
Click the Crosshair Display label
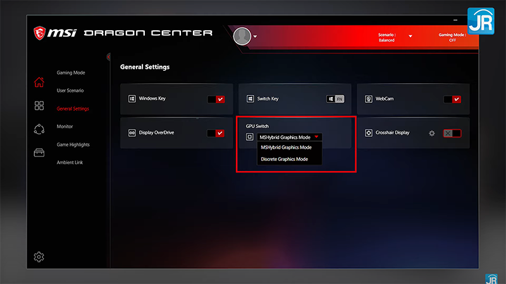point(392,133)
